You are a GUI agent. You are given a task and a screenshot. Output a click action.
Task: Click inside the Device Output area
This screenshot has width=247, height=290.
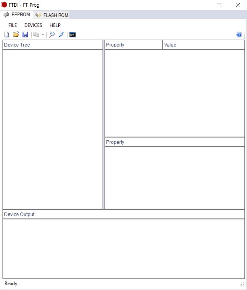coord(123,249)
